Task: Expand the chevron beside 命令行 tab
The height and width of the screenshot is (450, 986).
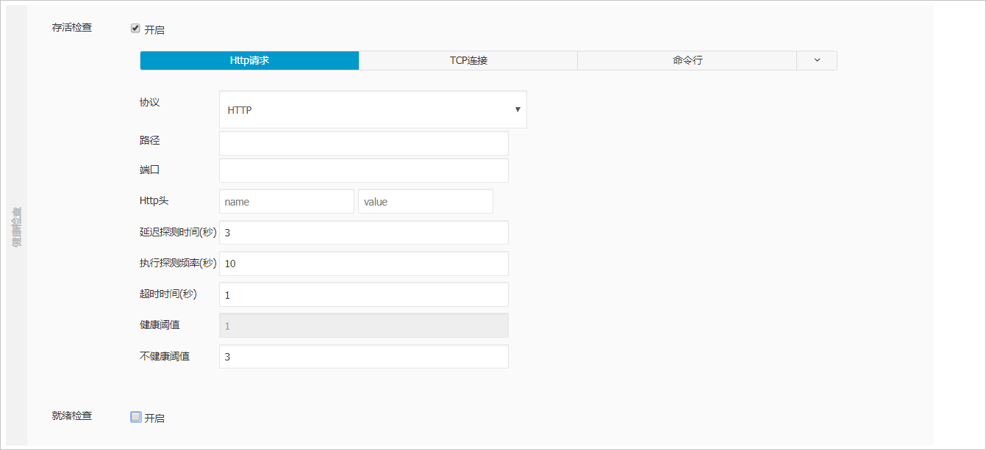Action: tap(817, 60)
